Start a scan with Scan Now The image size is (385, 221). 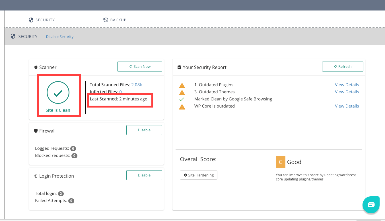(x=139, y=66)
